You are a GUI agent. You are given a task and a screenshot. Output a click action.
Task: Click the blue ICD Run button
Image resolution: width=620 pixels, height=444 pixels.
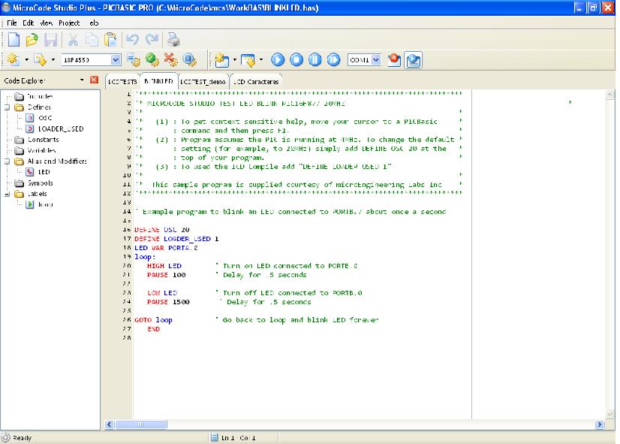click(277, 59)
